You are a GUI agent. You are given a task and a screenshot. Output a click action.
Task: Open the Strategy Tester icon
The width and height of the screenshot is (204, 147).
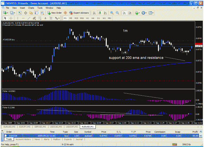click(x=42, y=13)
